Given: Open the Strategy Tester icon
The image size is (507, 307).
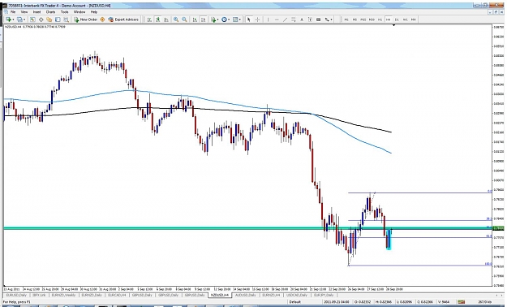Looking at the screenshot, I should click(x=66, y=19).
